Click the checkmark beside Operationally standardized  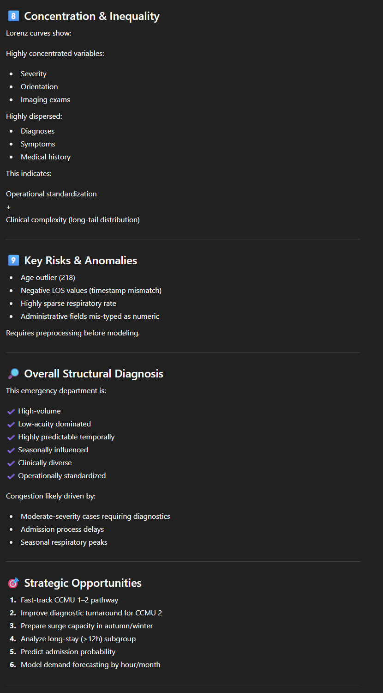[x=11, y=476]
